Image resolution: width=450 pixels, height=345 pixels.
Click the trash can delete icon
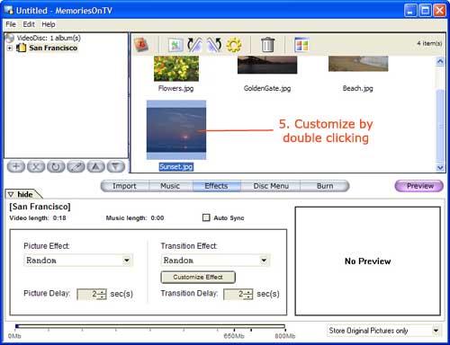pos(267,45)
